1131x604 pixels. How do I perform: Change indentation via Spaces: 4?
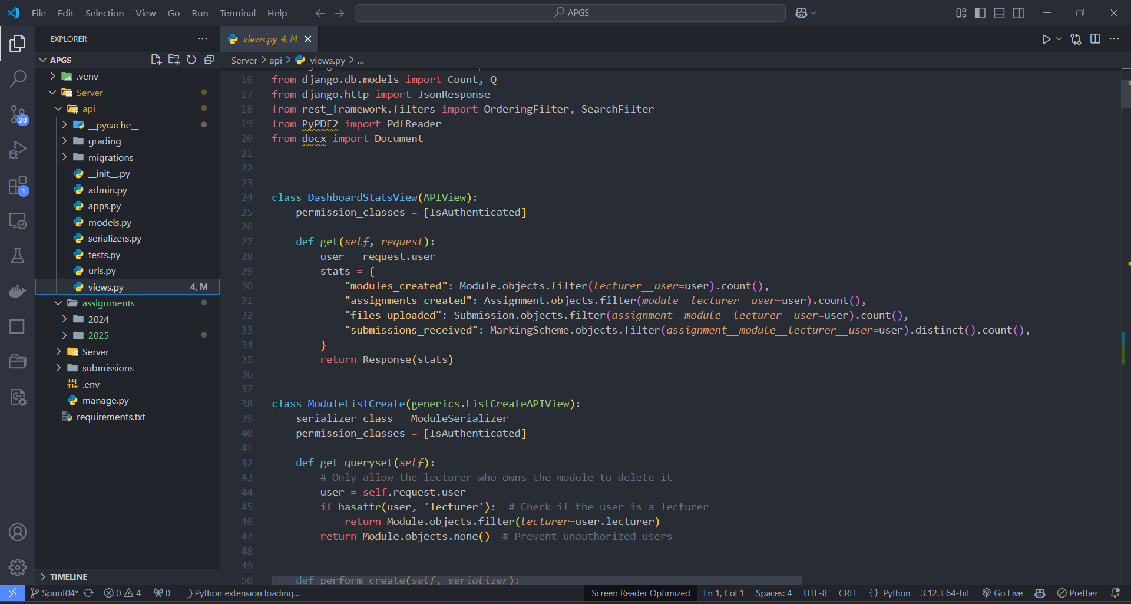point(773,593)
